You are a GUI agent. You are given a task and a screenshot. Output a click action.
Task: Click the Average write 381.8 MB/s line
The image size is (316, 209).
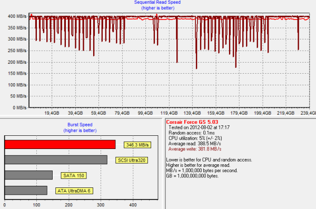click(195, 149)
